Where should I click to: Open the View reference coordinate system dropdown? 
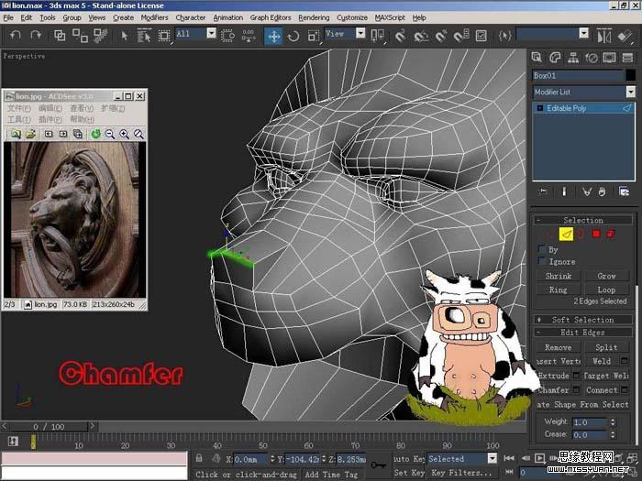(x=360, y=33)
